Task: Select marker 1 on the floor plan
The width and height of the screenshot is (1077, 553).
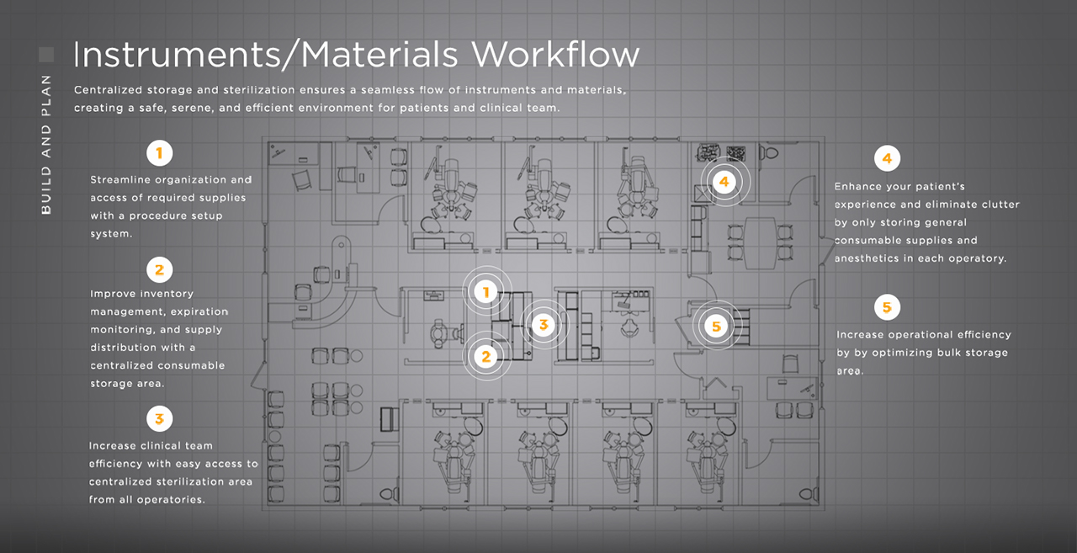Action: (486, 290)
